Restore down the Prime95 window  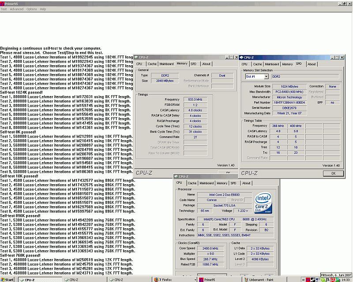345,4
